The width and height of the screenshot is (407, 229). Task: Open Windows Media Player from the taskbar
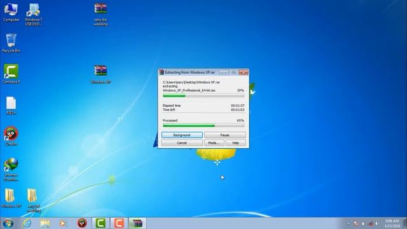point(63,223)
